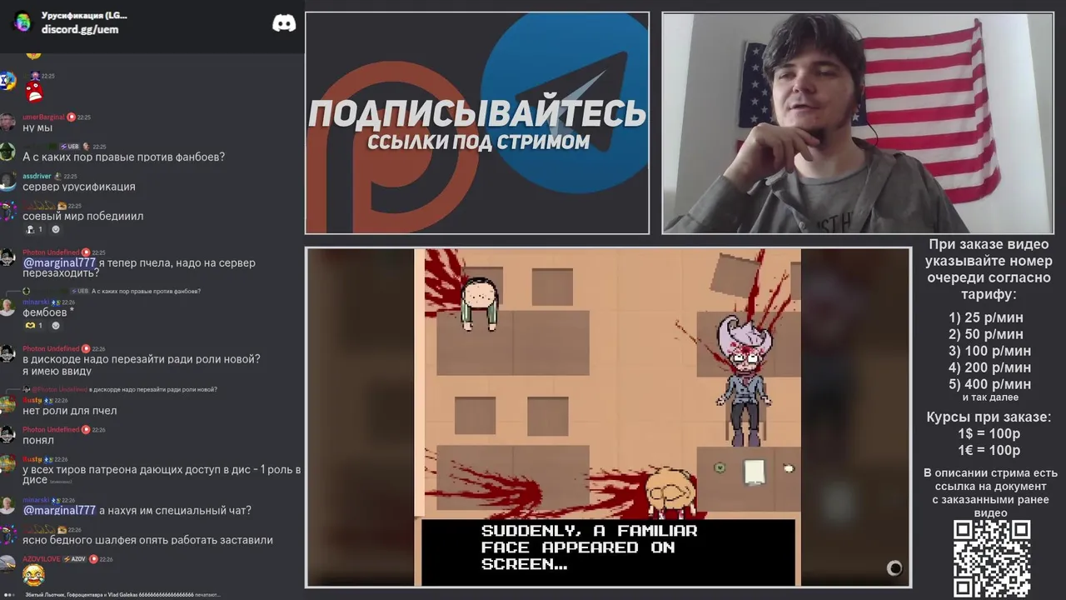This screenshot has width=1066, height=600.
Task: Select message 'у всех тиров патреона дающих доступ'
Action: pos(162,474)
